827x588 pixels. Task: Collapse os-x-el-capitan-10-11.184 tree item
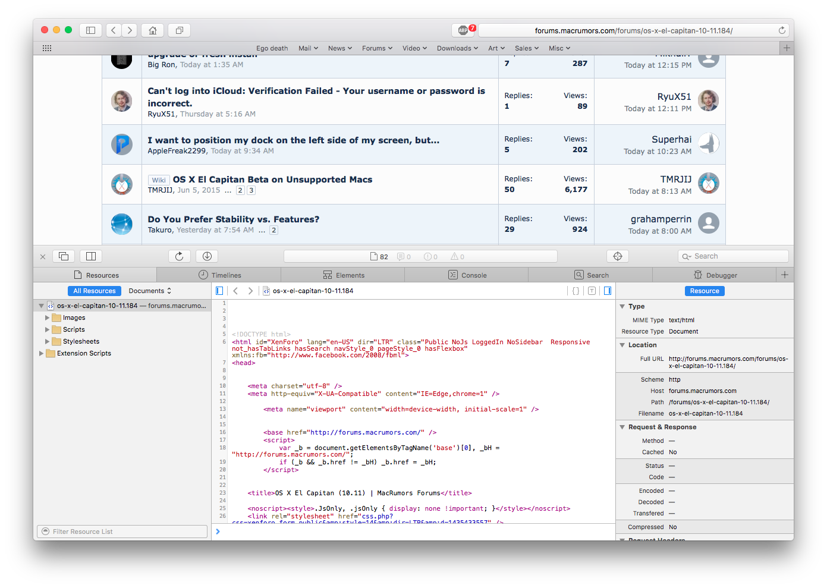point(42,306)
